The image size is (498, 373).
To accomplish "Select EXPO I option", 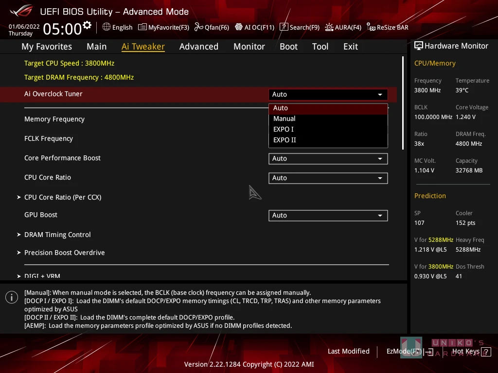I will pyautogui.click(x=328, y=129).
